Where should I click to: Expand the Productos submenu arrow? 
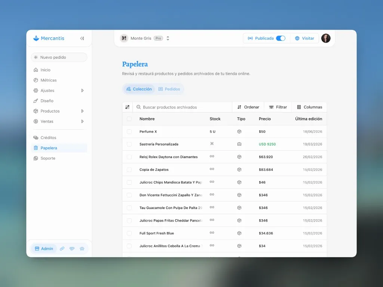coord(82,111)
